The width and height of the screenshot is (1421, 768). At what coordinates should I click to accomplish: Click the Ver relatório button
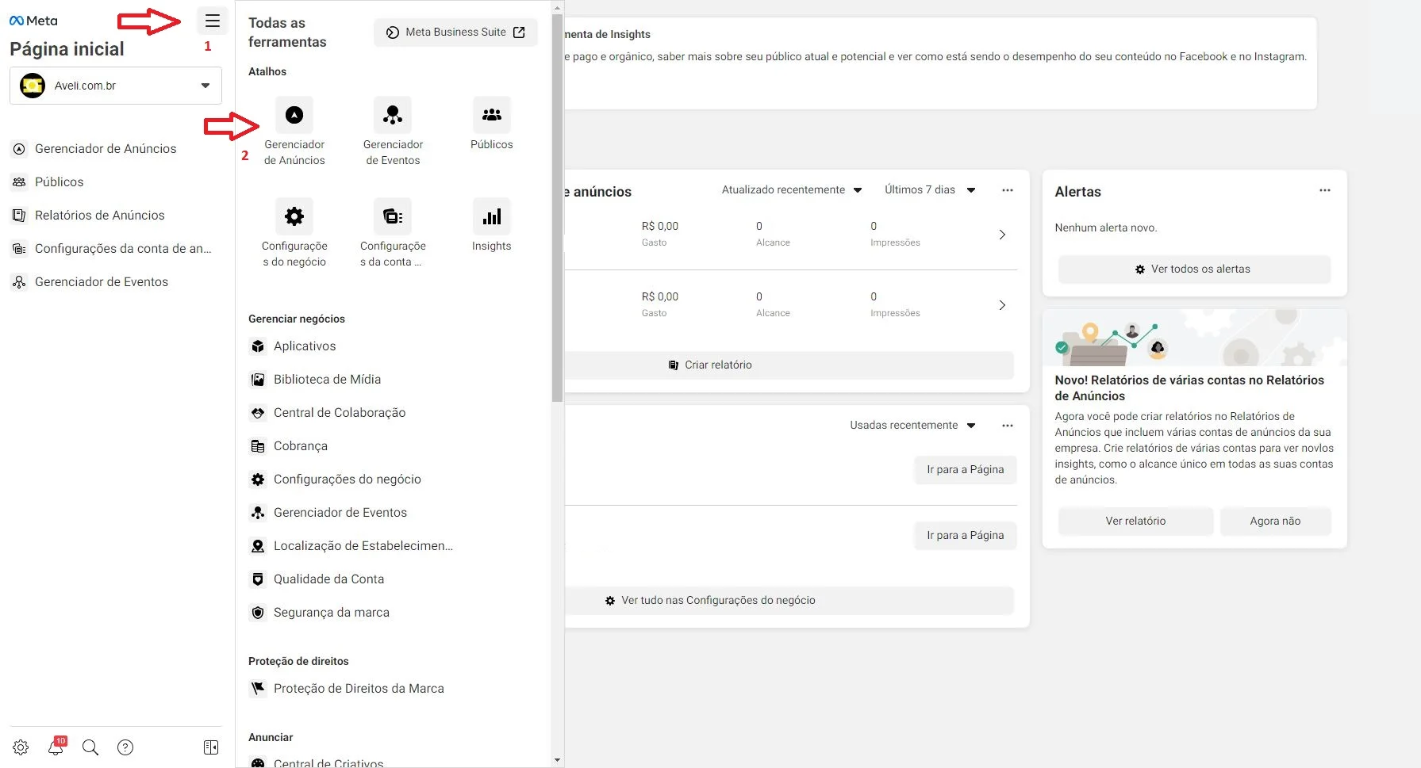tap(1135, 522)
